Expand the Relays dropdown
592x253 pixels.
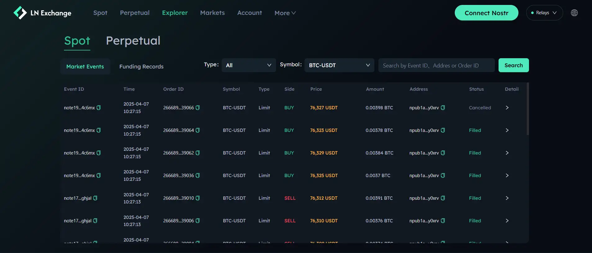544,13
